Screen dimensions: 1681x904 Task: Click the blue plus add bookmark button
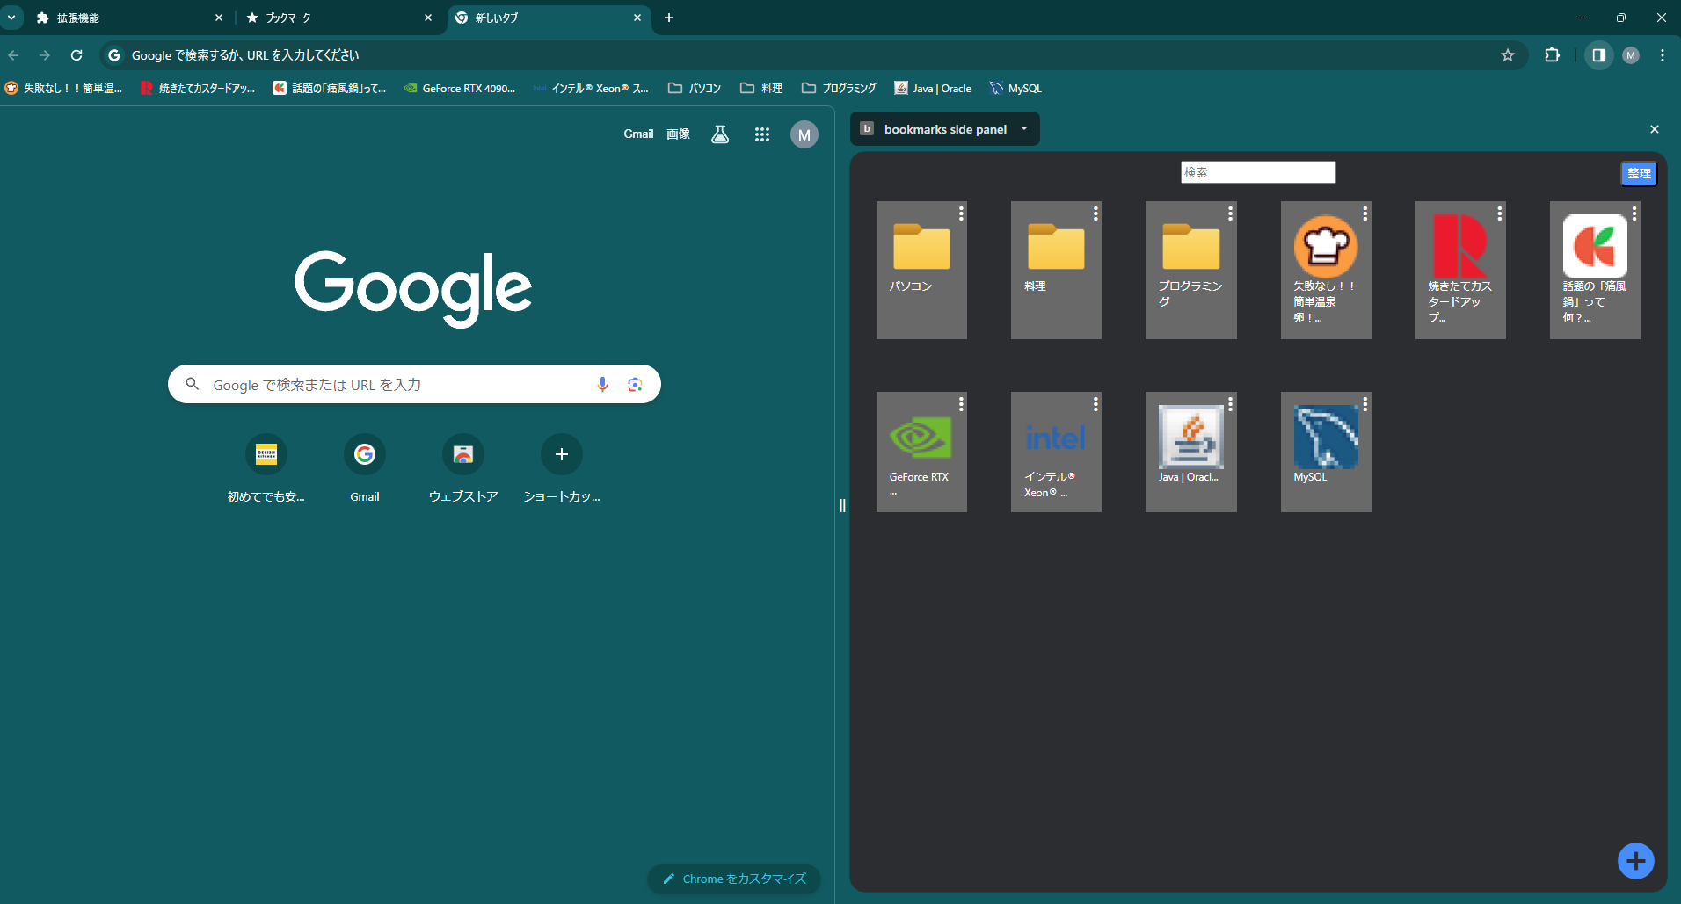pos(1635,861)
